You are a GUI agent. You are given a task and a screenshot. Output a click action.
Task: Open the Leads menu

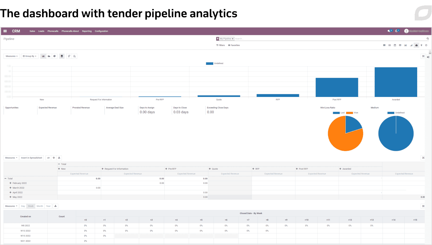tap(41, 31)
